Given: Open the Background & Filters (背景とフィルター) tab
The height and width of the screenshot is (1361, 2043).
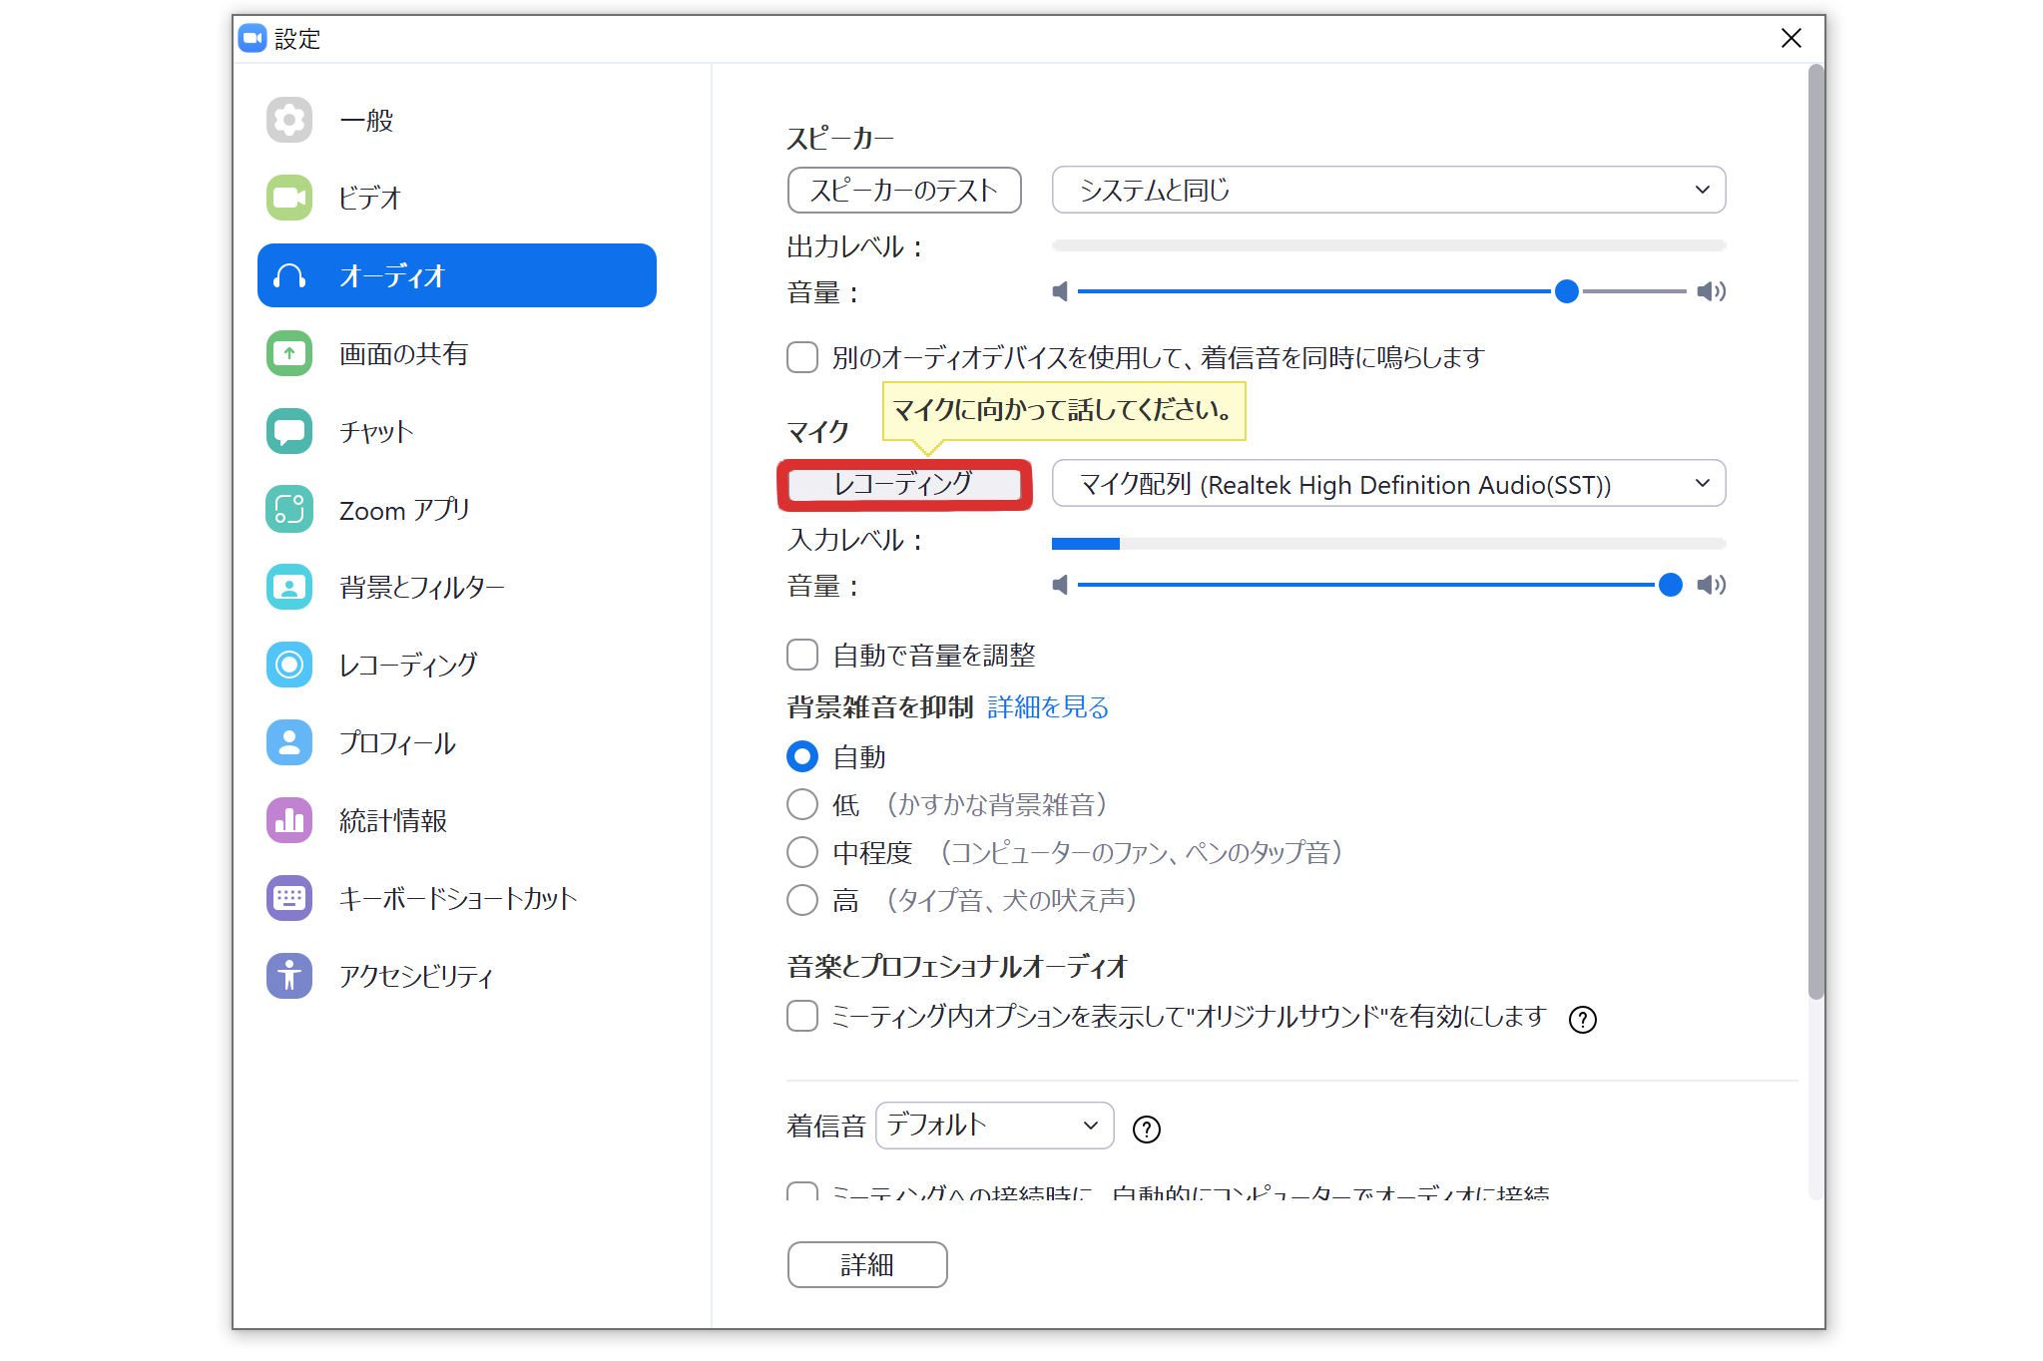Looking at the screenshot, I should point(421,587).
